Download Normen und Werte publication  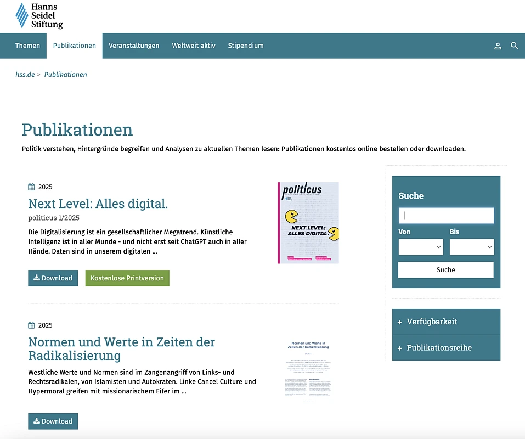pos(53,421)
